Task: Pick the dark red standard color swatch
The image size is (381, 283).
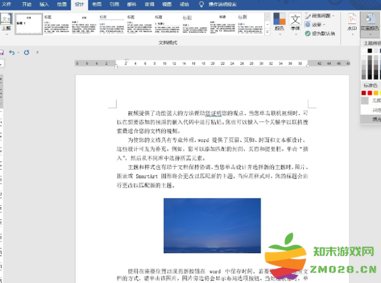Action: click(x=363, y=93)
